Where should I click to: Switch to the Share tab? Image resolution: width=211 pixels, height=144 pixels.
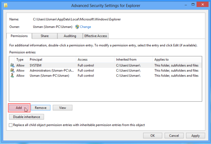point(44,36)
